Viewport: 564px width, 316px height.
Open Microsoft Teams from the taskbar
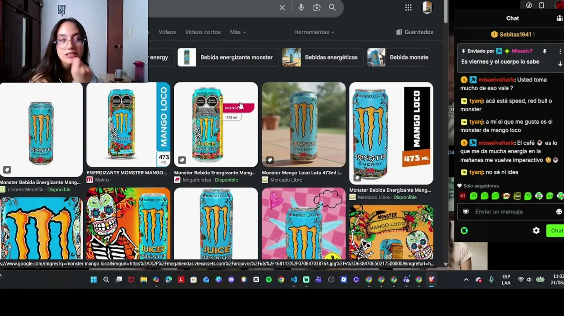[x=319, y=280]
